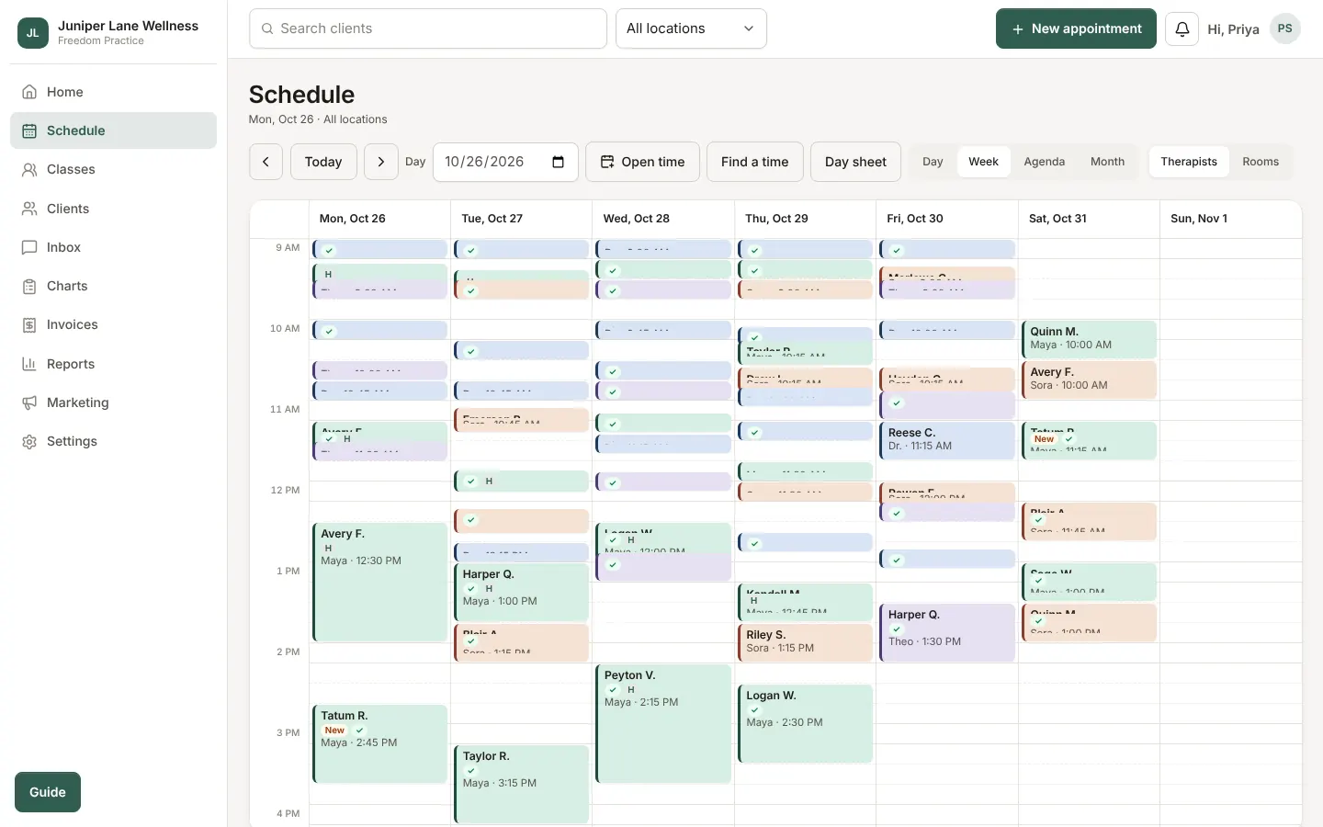The image size is (1323, 827).
Task: Open Logan W. 2:30 PM appointment
Action: (x=805, y=723)
